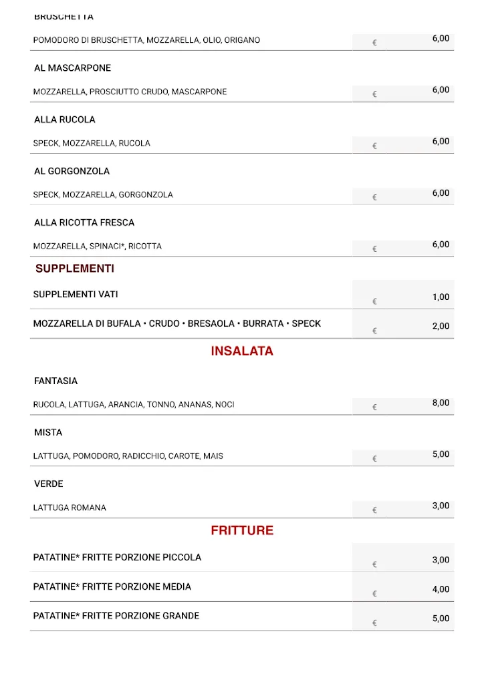Click the AL MASCARPONE item title

(x=72, y=68)
